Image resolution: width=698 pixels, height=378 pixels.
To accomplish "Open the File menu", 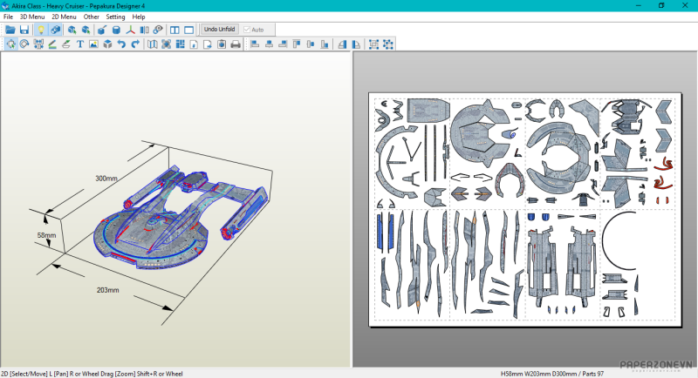I will click(9, 17).
